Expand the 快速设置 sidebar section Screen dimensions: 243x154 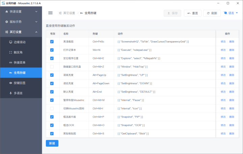[36, 11]
